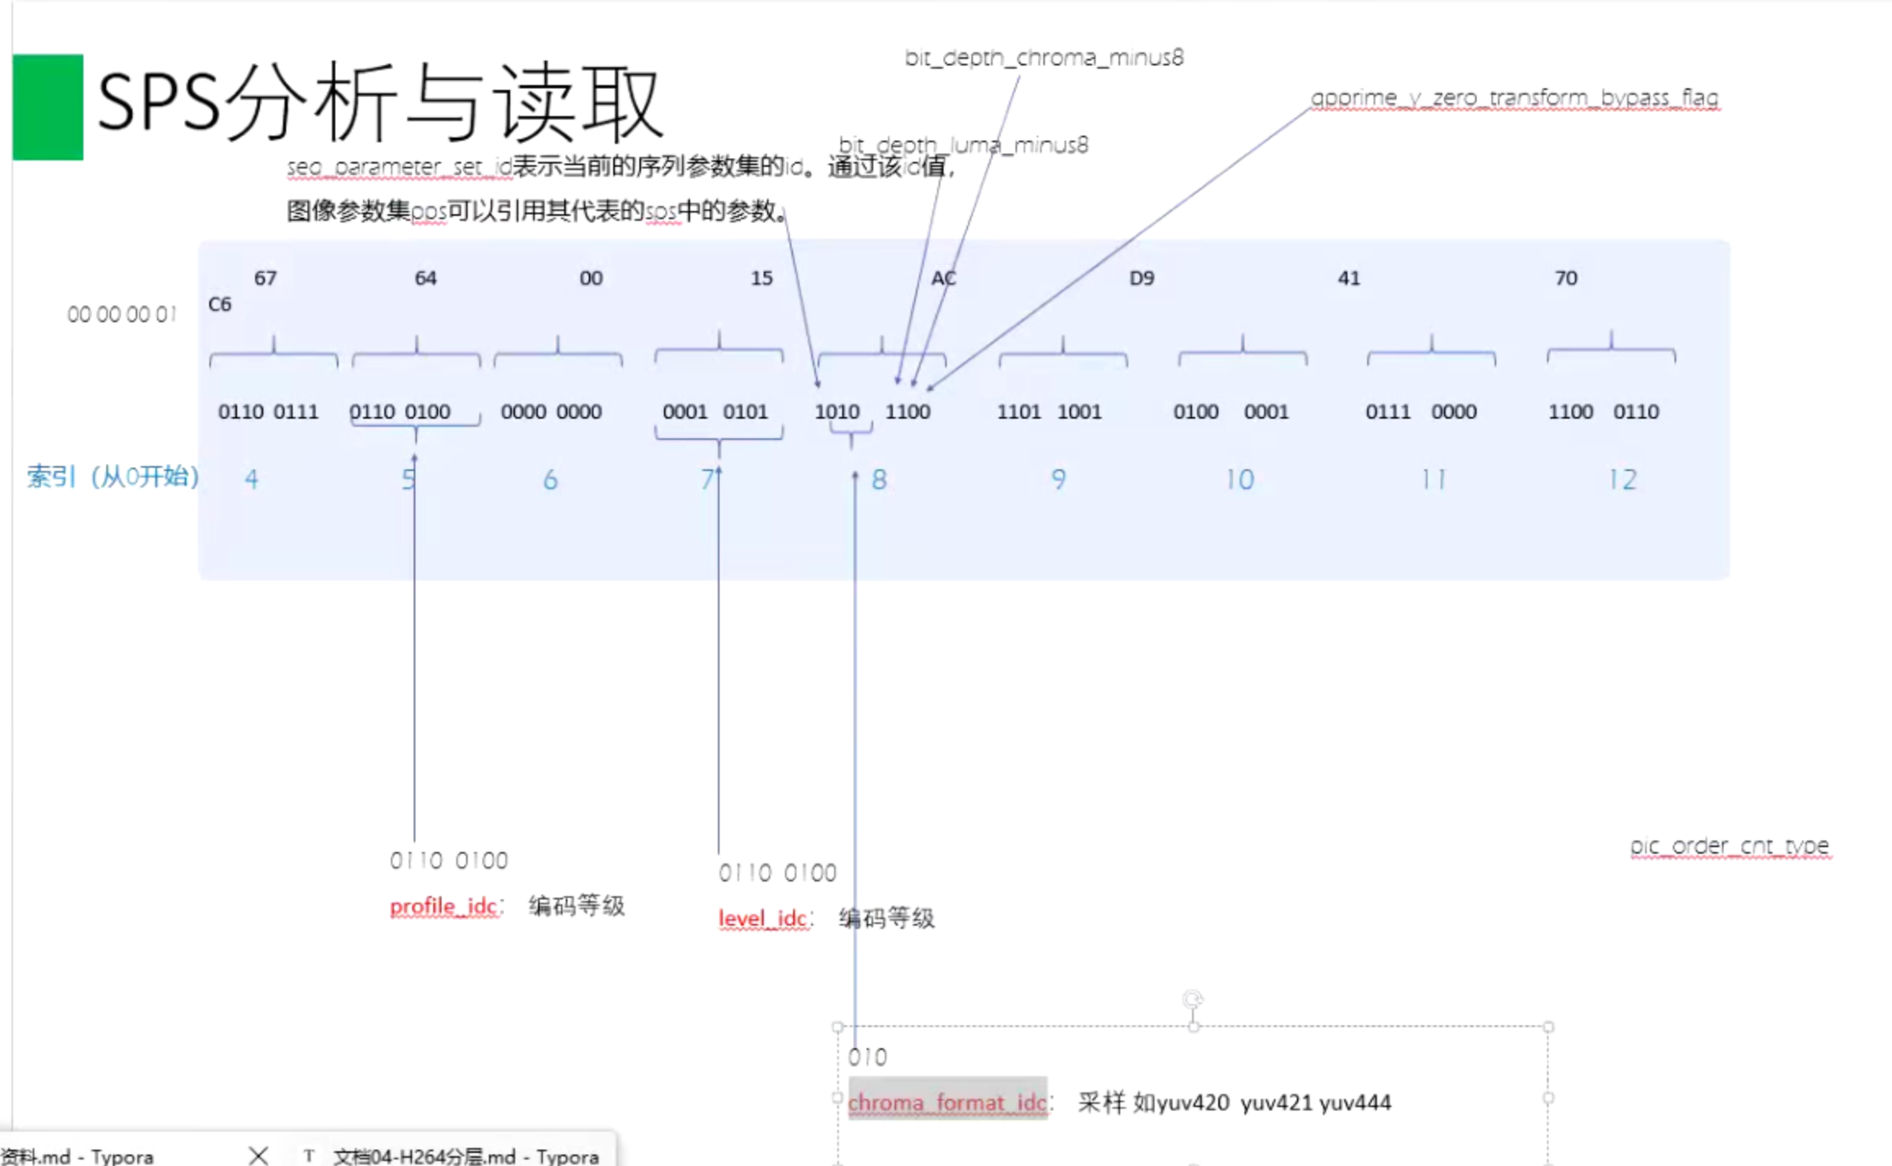Click the left-middle handle of selected text box
The image size is (1892, 1166).
(837, 1098)
